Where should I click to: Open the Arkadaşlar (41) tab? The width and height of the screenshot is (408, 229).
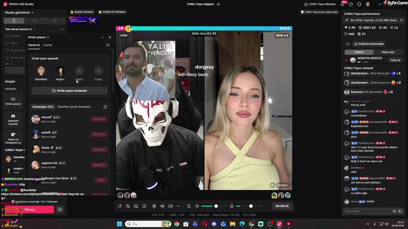tap(43, 107)
